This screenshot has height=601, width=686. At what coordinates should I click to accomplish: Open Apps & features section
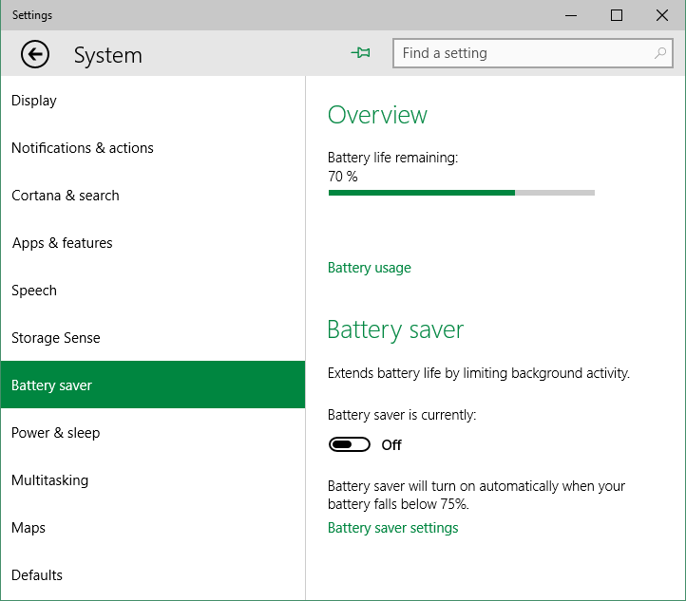point(63,243)
